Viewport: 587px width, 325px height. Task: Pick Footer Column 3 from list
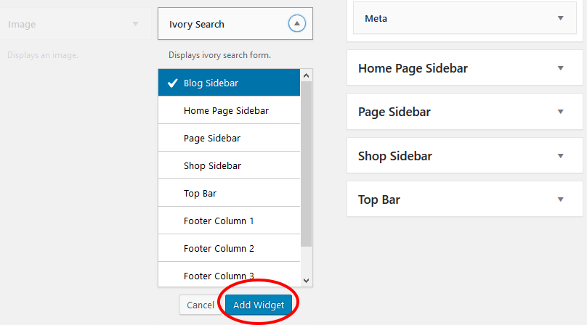click(229, 275)
